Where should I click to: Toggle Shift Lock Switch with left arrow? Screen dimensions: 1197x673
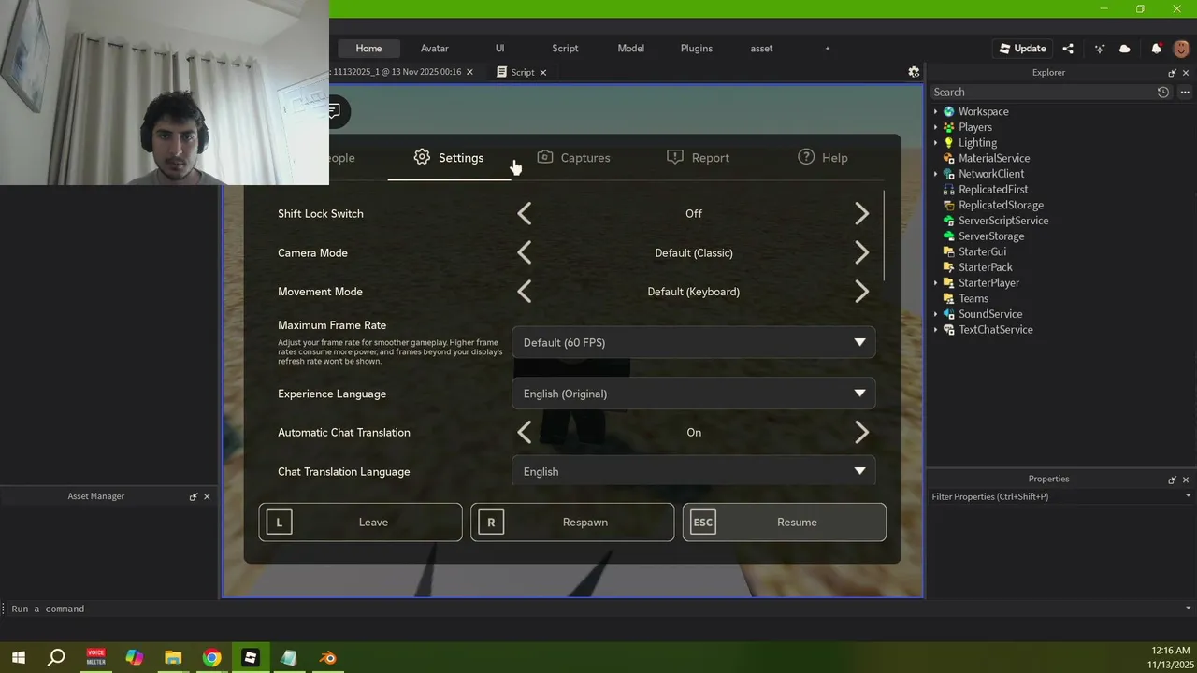click(x=525, y=214)
